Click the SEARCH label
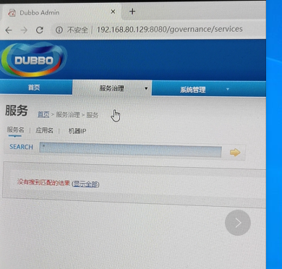 click(x=21, y=147)
